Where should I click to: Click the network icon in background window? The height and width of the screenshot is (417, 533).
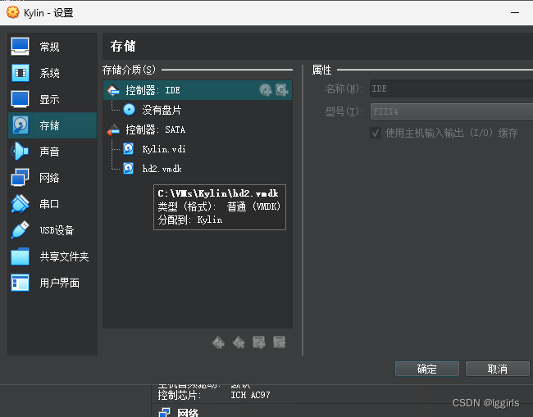[165, 412]
